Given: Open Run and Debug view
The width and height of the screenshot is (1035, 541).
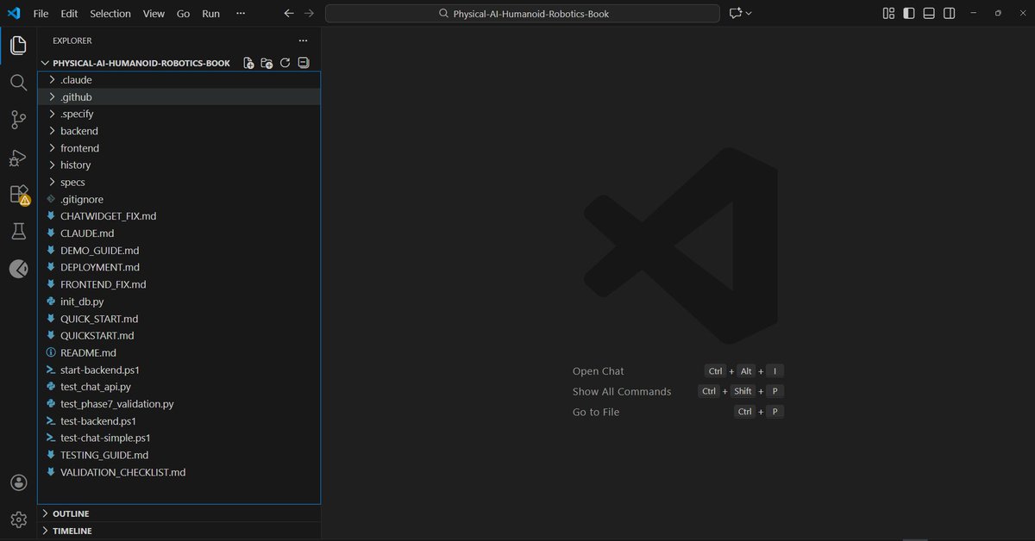Looking at the screenshot, I should pos(18,158).
